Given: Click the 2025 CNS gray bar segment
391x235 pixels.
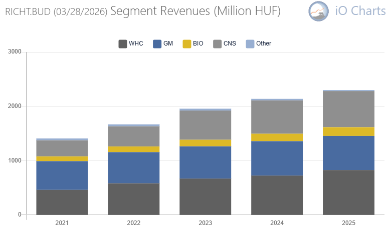Looking at the screenshot, I should pyautogui.click(x=348, y=109).
